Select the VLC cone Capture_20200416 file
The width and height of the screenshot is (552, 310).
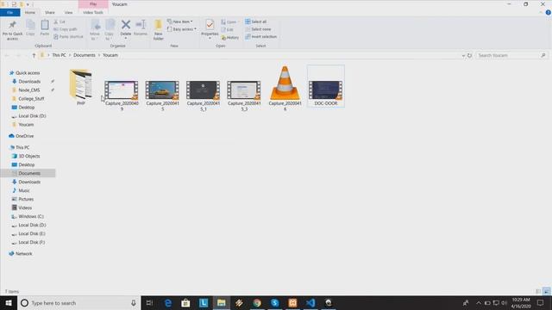(285, 88)
